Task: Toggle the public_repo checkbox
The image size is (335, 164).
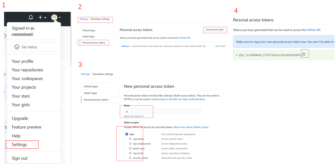Action: click(x=130, y=148)
